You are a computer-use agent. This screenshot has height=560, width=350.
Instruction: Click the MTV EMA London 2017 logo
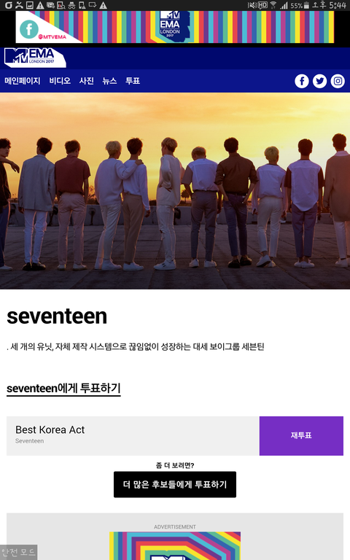click(x=35, y=58)
